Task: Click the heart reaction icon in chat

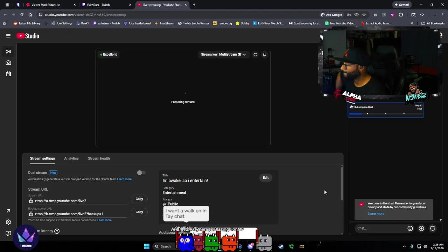Action: coord(433,228)
